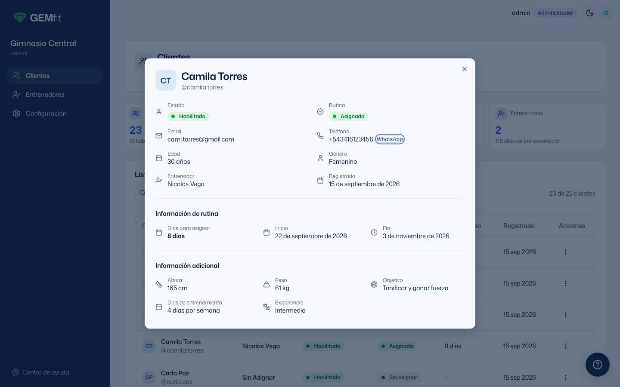Click dumbbell icon beside Experiencia
Image resolution: width=620 pixels, height=387 pixels.
click(x=267, y=307)
